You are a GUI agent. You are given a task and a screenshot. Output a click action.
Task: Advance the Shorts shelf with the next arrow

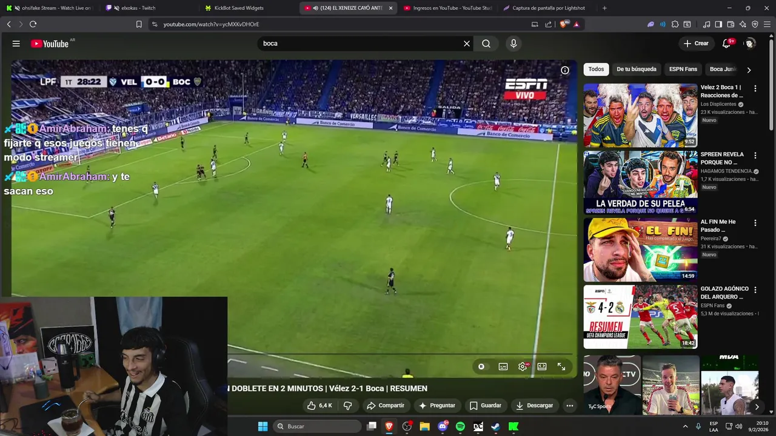point(757,407)
